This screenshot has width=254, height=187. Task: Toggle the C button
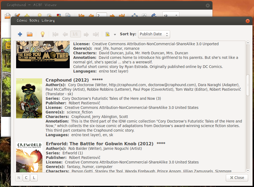26,178
